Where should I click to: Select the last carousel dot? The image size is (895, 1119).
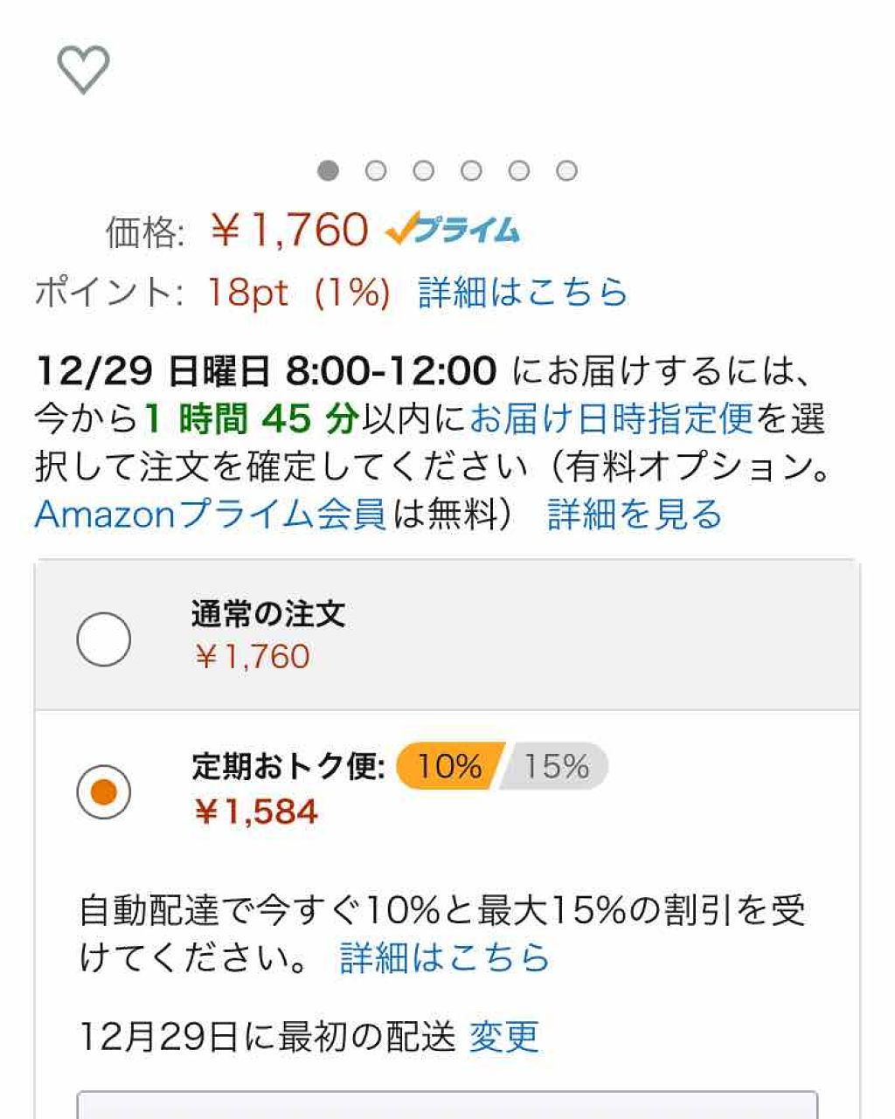pos(568,170)
